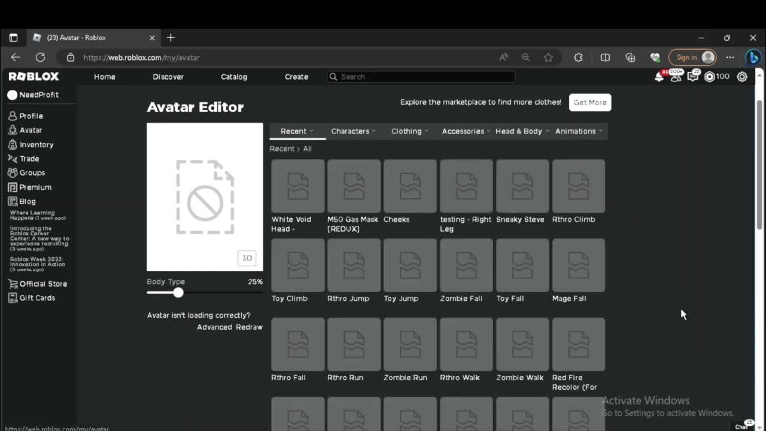Select Sneaky Steve item thumbnail
The image size is (766, 431).
pos(523,186)
